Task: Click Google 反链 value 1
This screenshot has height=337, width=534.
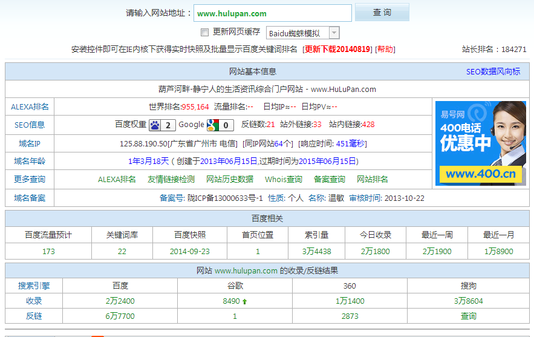Action: 235,316
